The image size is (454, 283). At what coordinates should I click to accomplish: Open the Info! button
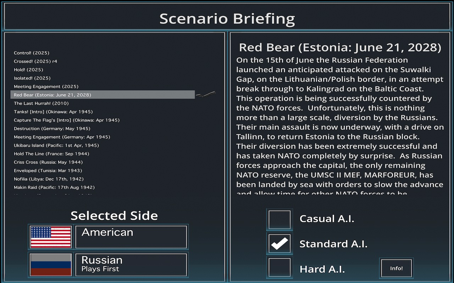(x=396, y=268)
